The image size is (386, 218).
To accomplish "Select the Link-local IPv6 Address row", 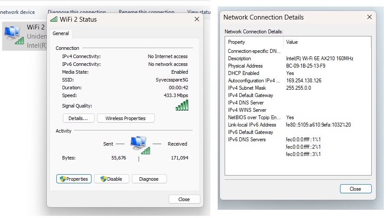I will pos(252,125).
